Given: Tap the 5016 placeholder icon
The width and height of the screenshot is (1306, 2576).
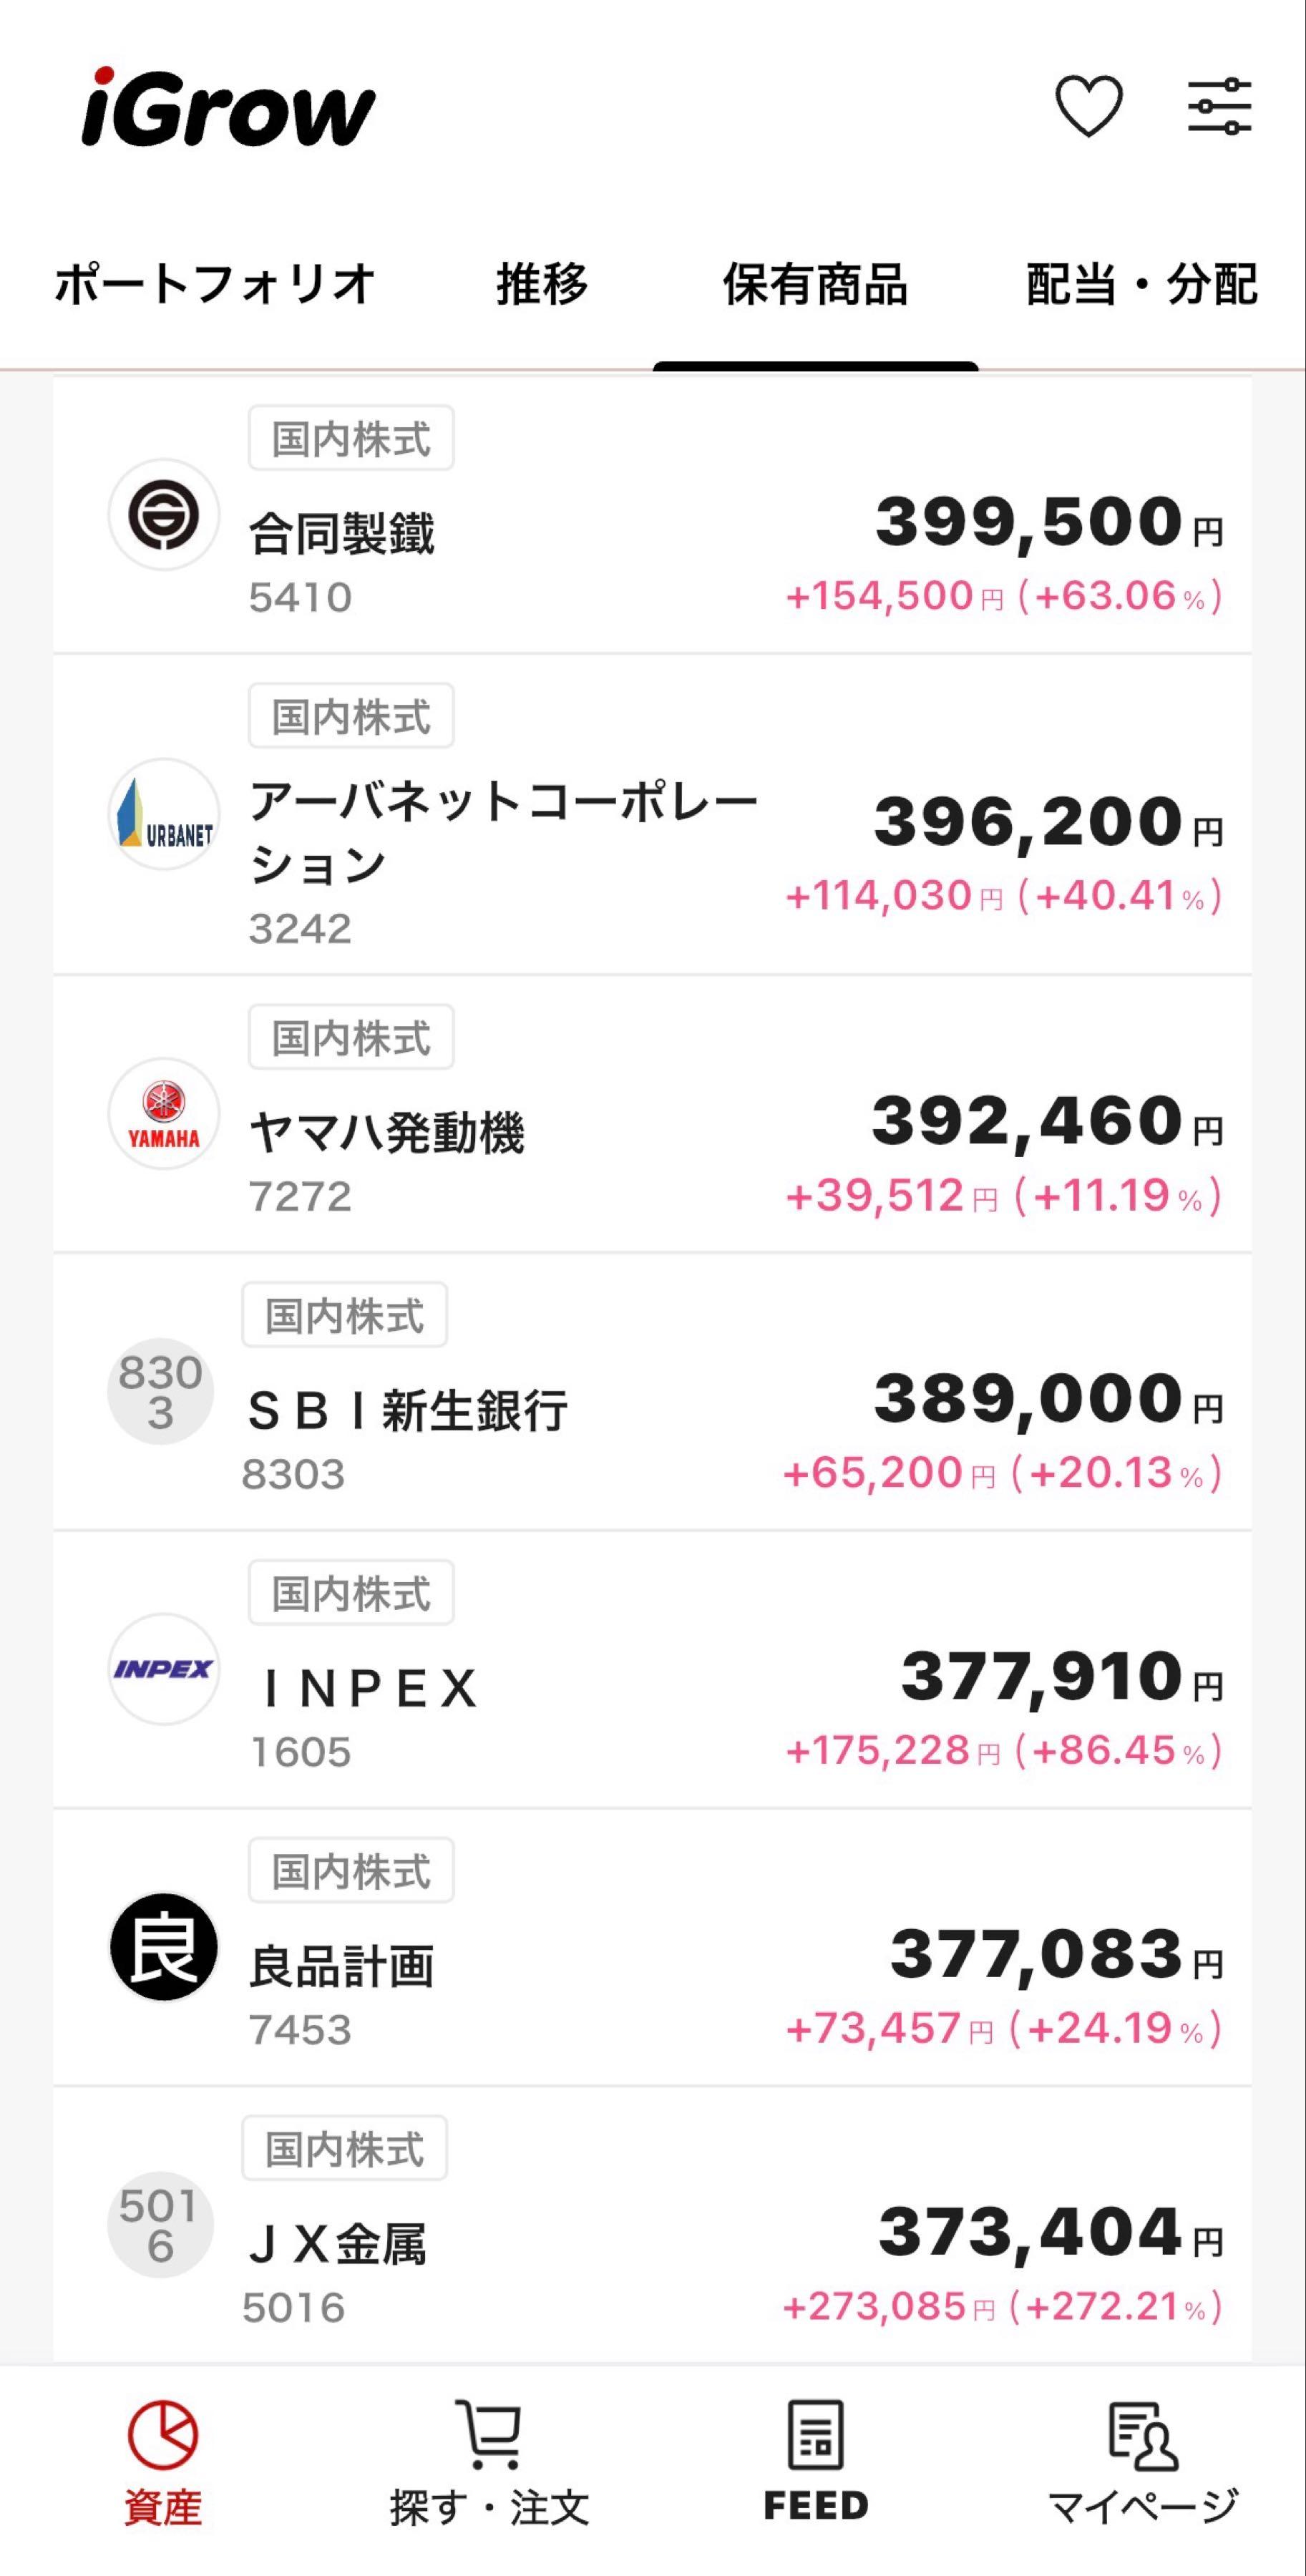Looking at the screenshot, I should click(161, 2225).
